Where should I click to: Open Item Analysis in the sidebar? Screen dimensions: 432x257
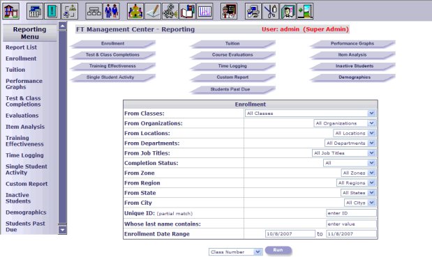tap(25, 127)
